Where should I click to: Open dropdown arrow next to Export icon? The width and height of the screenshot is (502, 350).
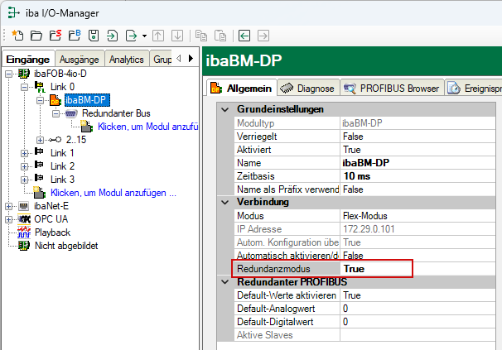[144, 36]
